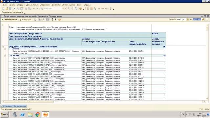The width and height of the screenshot is (210, 118).
Task: Open File Explorer from the taskbar
Action: click(x=30, y=114)
